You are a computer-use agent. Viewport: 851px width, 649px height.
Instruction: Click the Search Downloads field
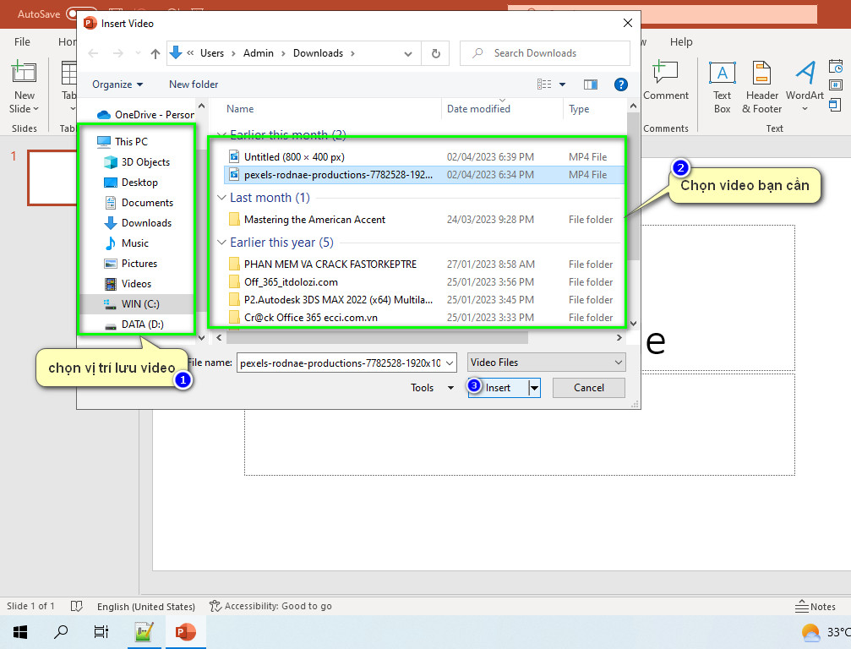[545, 53]
